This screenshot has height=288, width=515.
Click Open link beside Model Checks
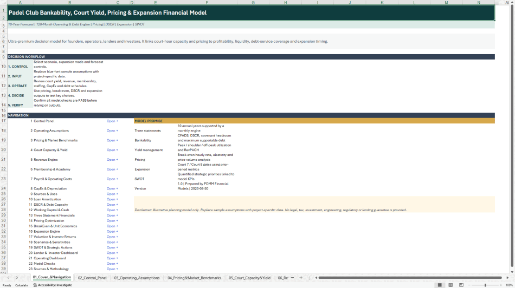pos(112,264)
